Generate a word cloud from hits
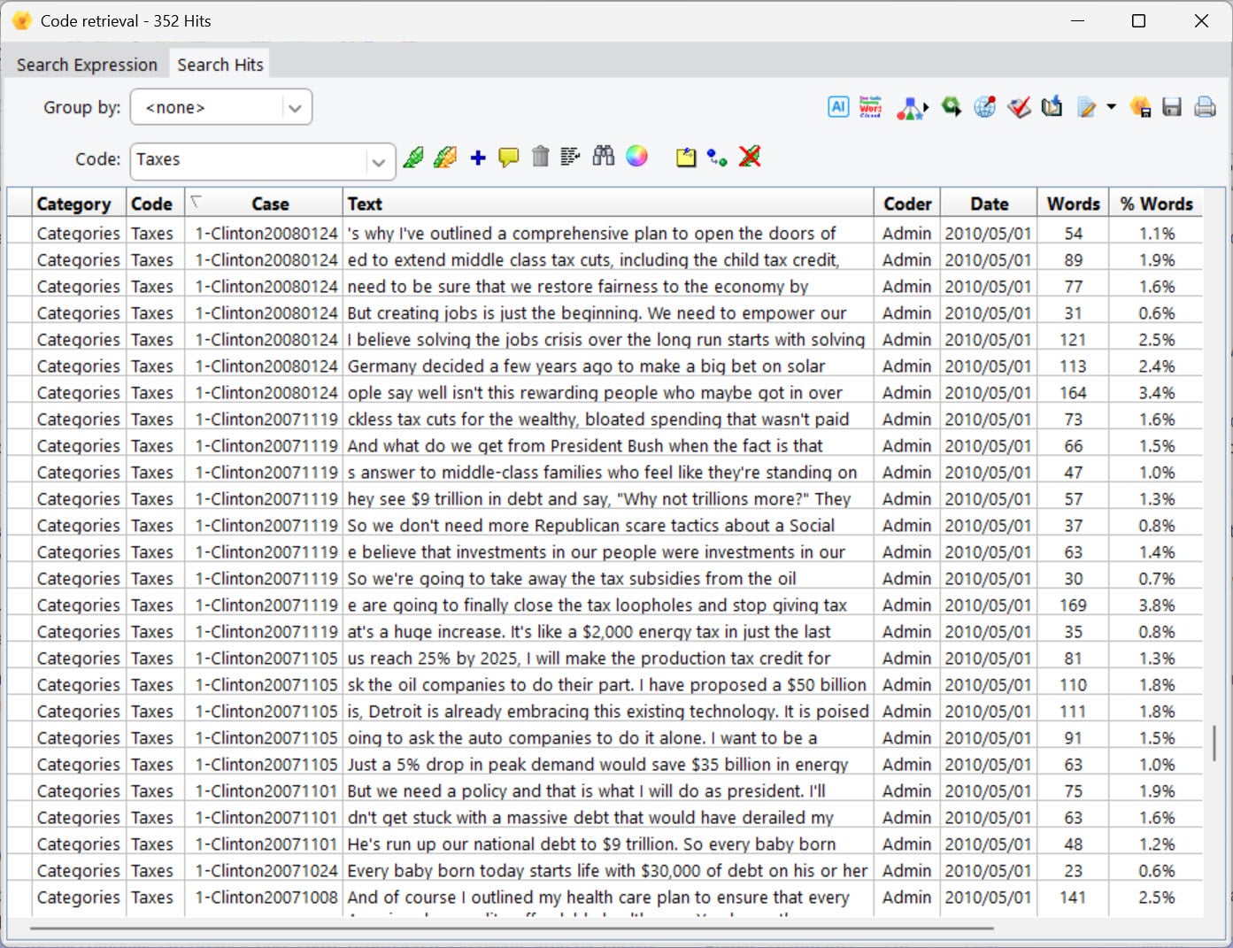 coord(870,107)
